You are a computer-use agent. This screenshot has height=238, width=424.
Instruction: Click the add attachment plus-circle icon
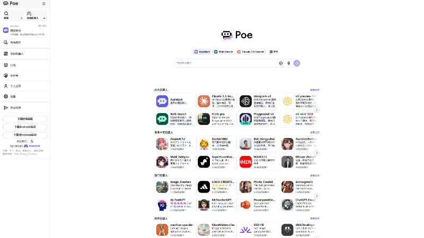point(281,63)
